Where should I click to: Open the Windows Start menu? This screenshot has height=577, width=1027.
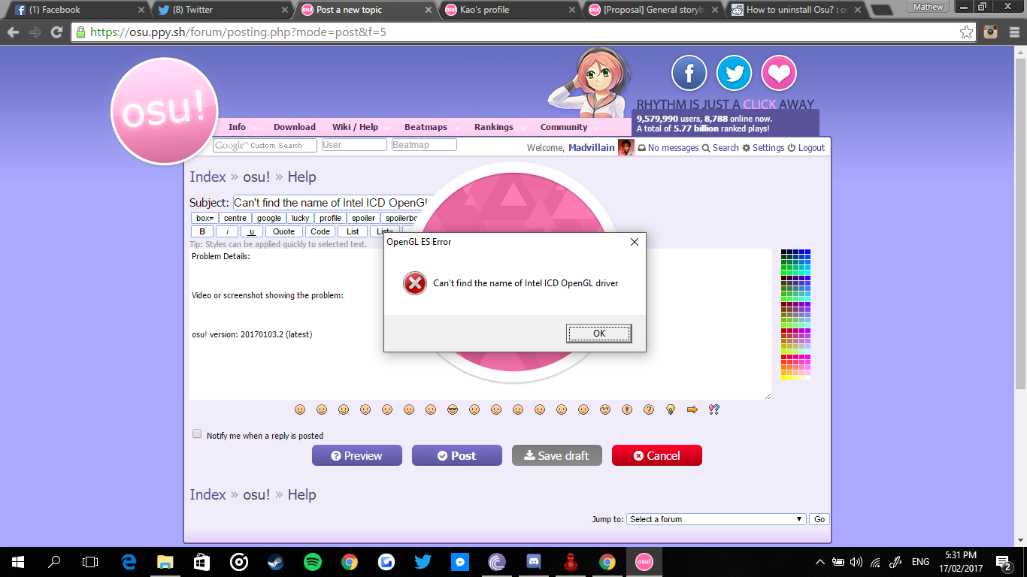(18, 562)
